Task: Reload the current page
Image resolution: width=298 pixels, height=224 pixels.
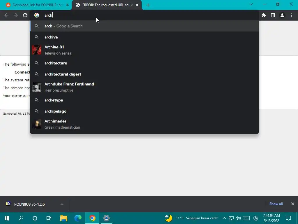Action: click(x=25, y=15)
